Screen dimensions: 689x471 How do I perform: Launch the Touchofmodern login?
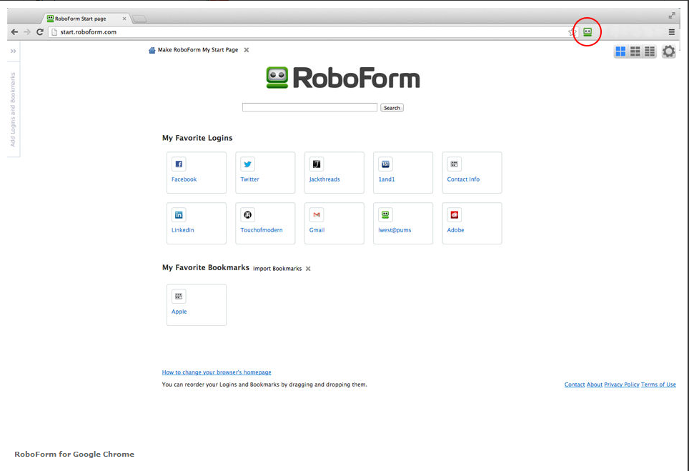[x=265, y=223]
